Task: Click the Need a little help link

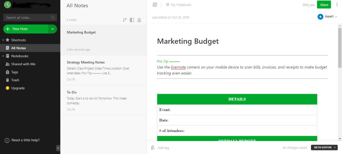Action: pyautogui.click(x=25, y=140)
